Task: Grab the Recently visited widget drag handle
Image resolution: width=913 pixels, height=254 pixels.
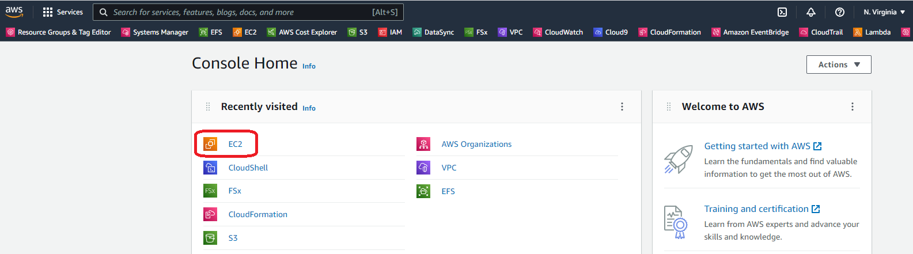Action: point(208,107)
